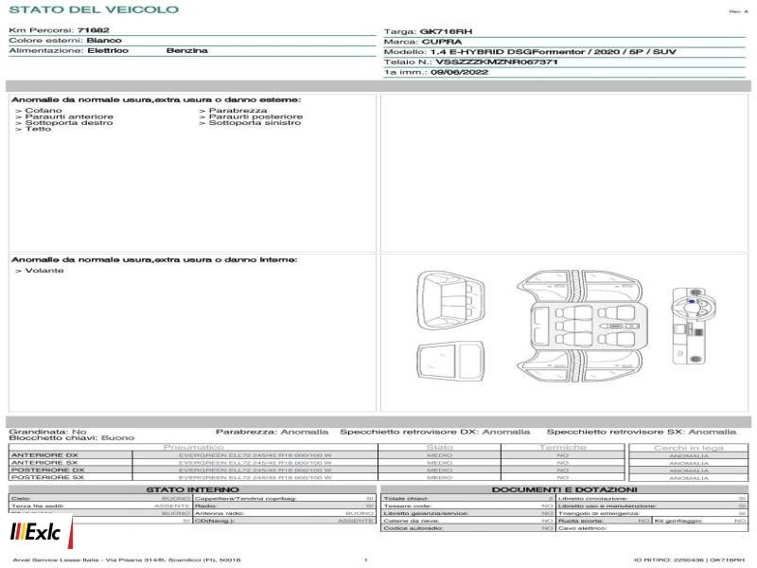The width and height of the screenshot is (757, 568).
Task: Click the ANTERIORE DX tyre row label
Action: click(44, 455)
